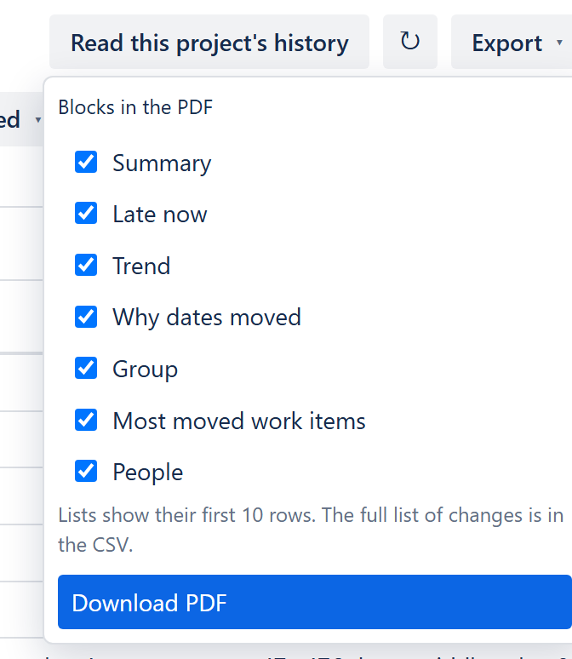The image size is (572, 659).
Task: Click the 'Blocks in the PDF' heading
Action: coord(135,107)
